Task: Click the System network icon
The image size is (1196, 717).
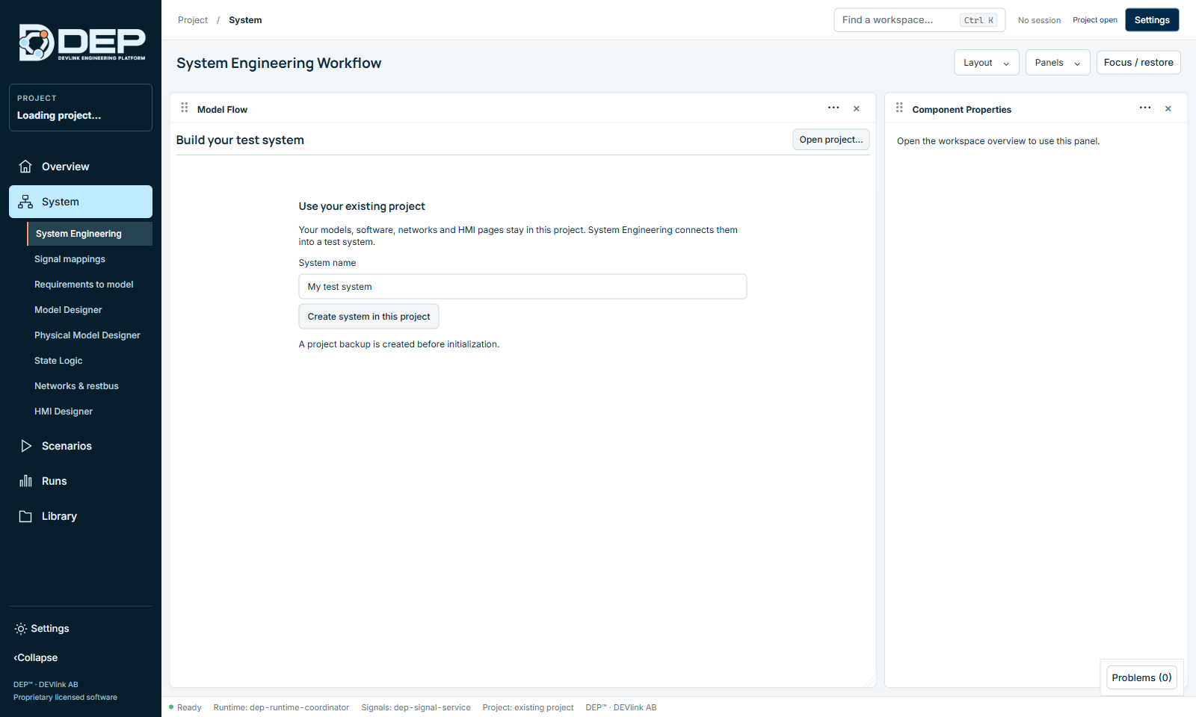Action: tap(25, 202)
